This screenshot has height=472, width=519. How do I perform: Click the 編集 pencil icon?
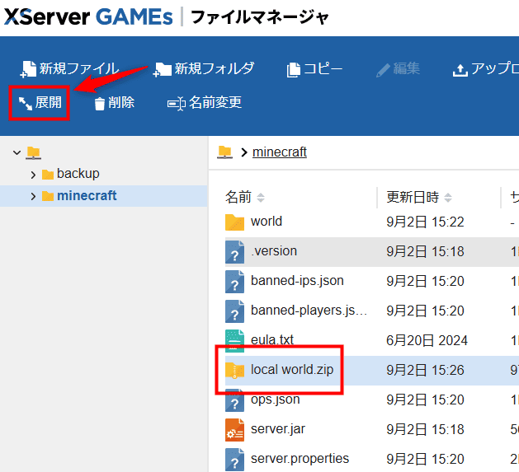[383, 70]
